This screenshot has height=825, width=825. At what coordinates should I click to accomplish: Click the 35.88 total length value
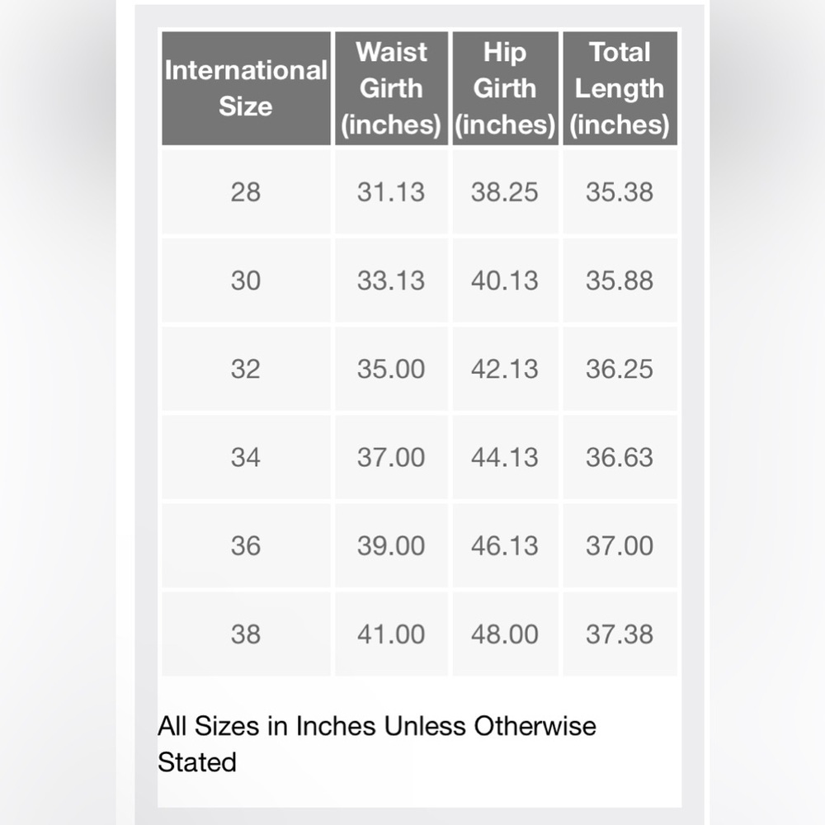620,280
